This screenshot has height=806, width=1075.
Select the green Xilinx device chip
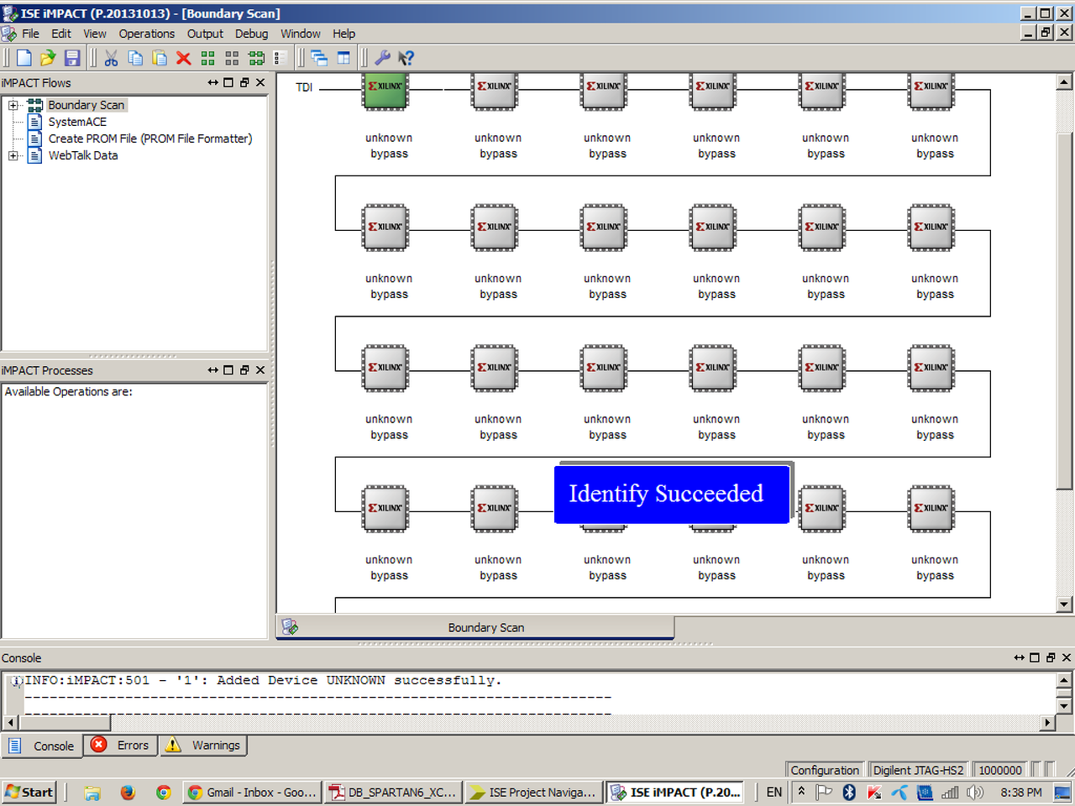pos(385,91)
